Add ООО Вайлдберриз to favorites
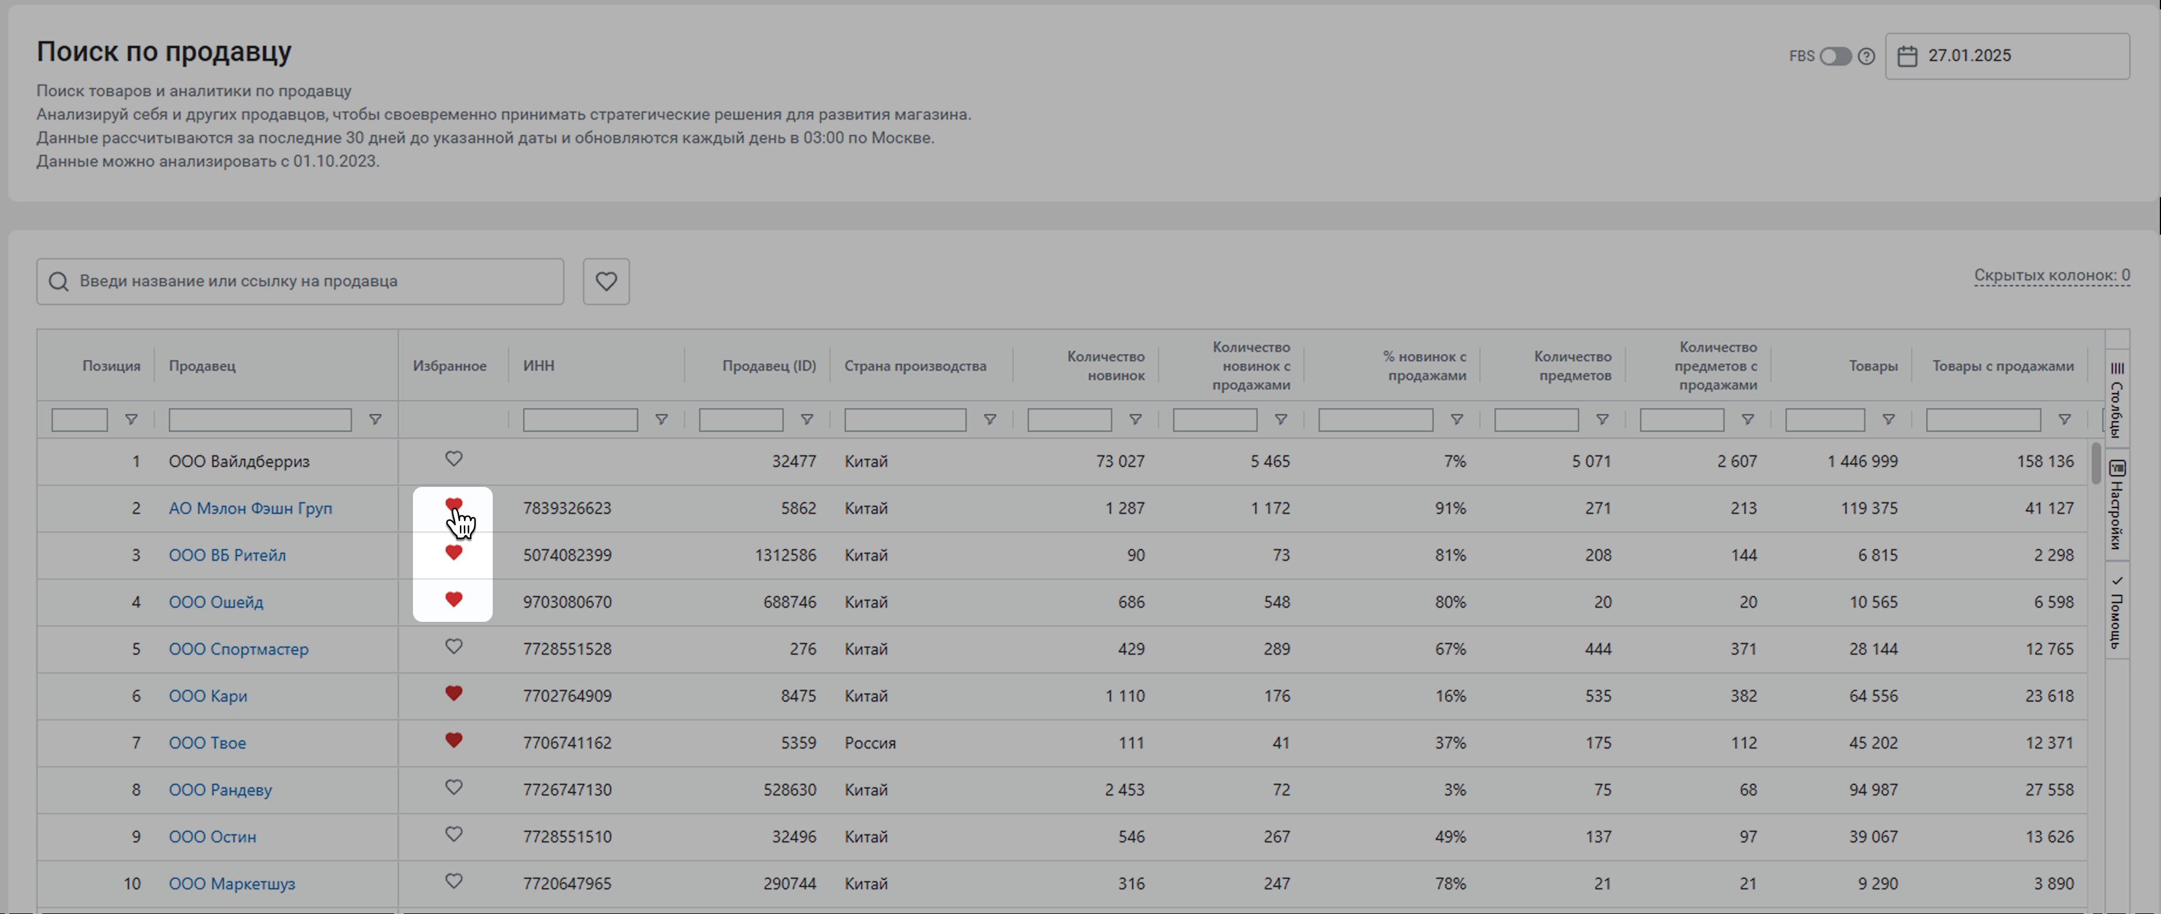The width and height of the screenshot is (2161, 914). (x=453, y=459)
